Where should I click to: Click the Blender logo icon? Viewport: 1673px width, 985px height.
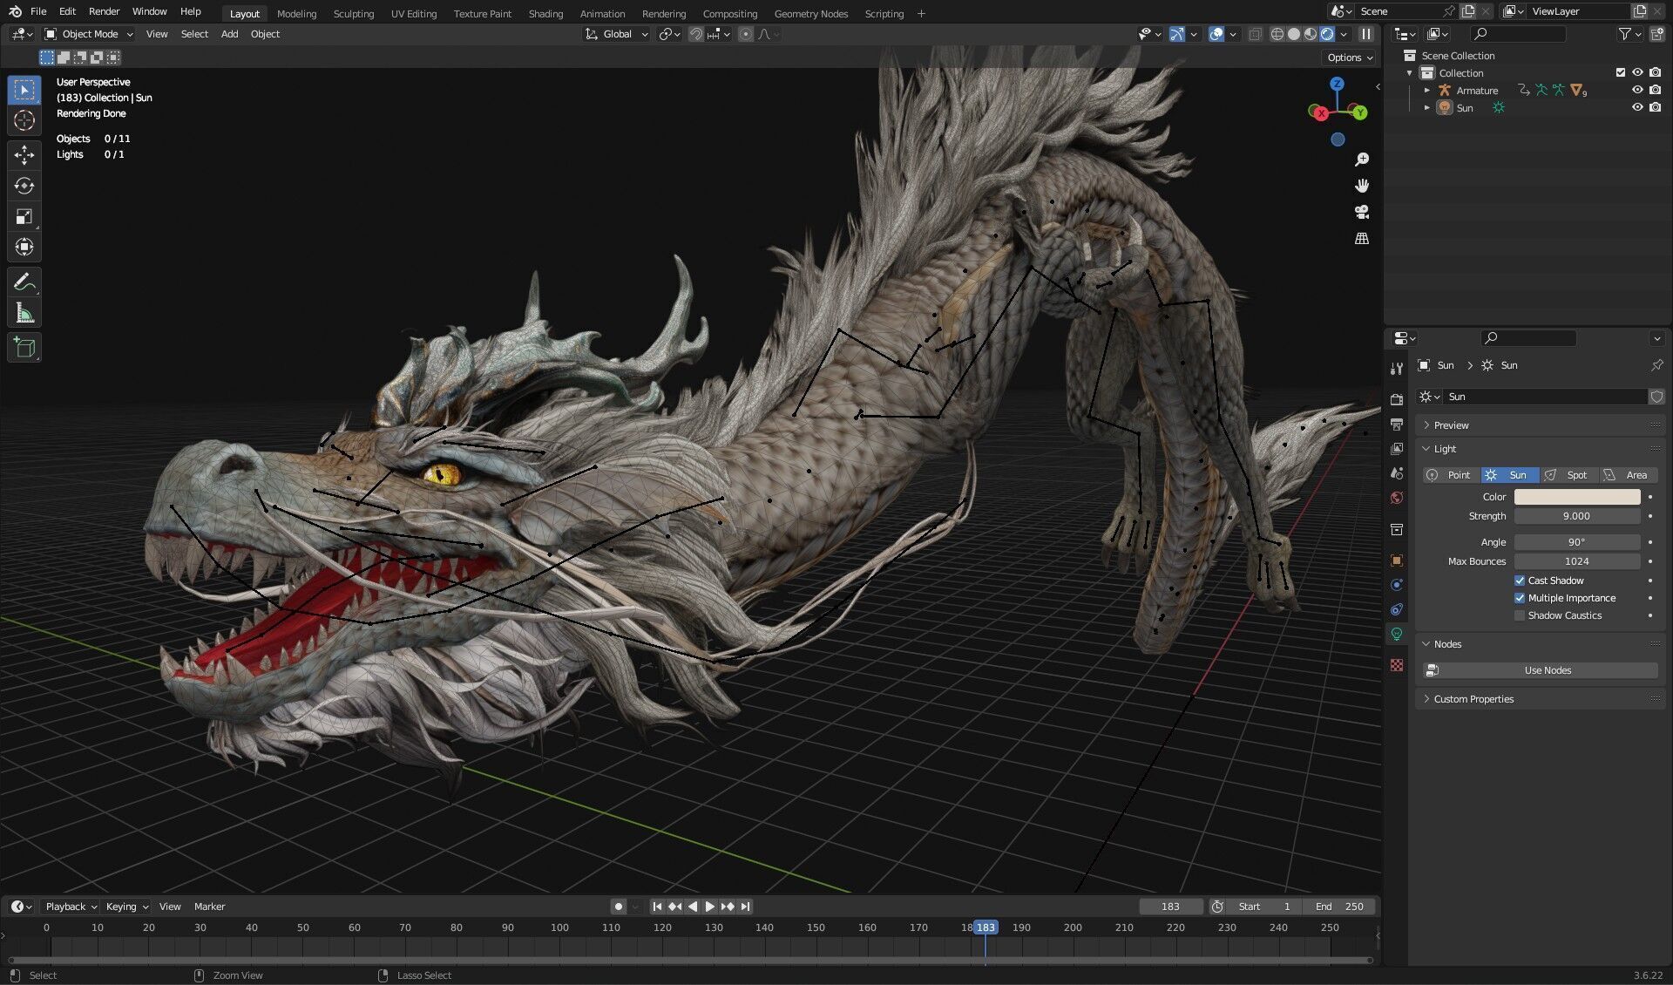[x=15, y=11]
